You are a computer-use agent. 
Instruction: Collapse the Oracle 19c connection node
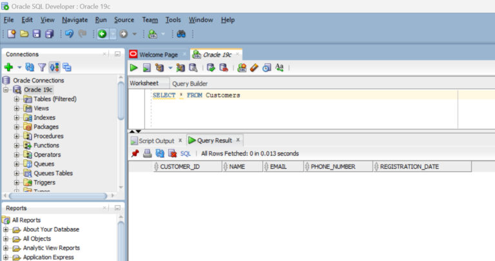[x=6, y=90]
